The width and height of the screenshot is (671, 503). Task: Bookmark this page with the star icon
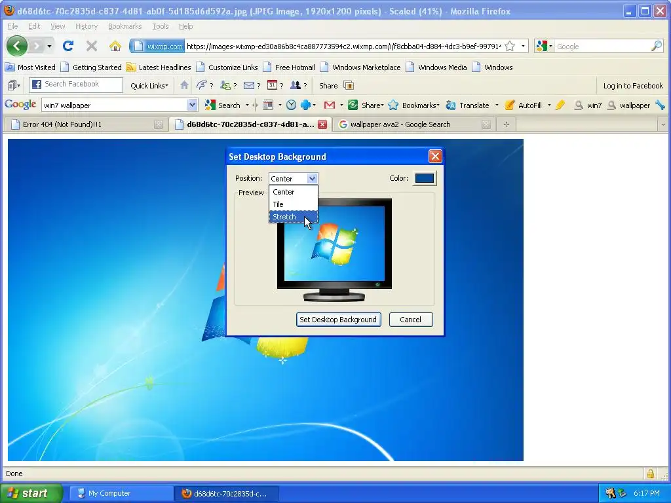510,47
